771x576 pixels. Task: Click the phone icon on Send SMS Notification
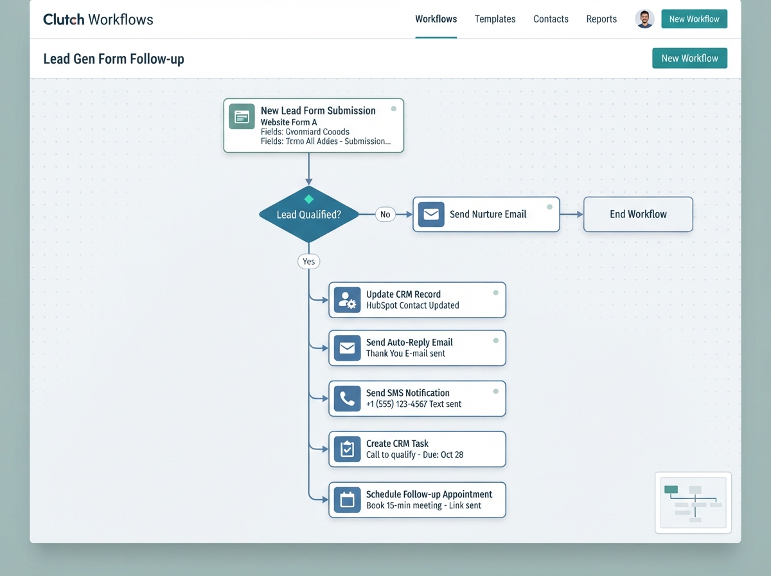[x=348, y=399]
